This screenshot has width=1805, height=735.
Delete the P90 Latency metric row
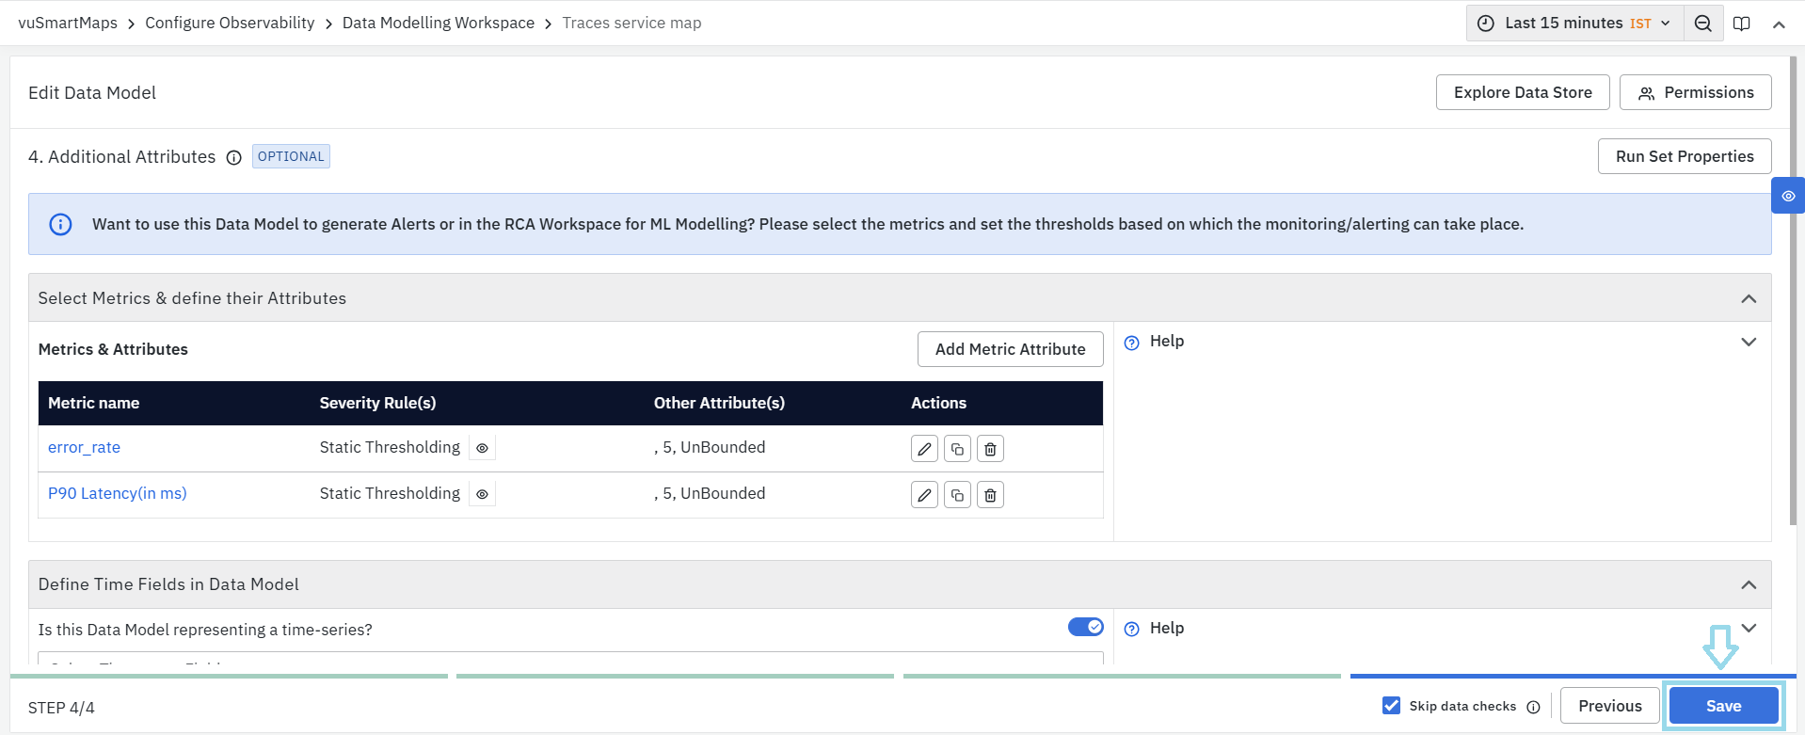(x=990, y=495)
